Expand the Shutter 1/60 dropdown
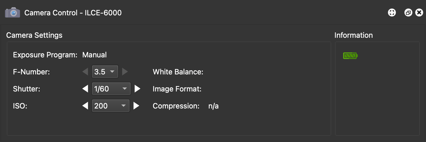This screenshot has width=426, height=142. [x=111, y=89]
